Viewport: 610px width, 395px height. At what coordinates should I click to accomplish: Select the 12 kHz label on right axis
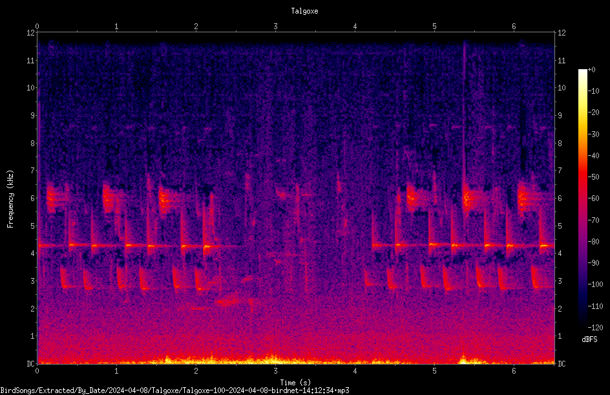tap(562, 33)
